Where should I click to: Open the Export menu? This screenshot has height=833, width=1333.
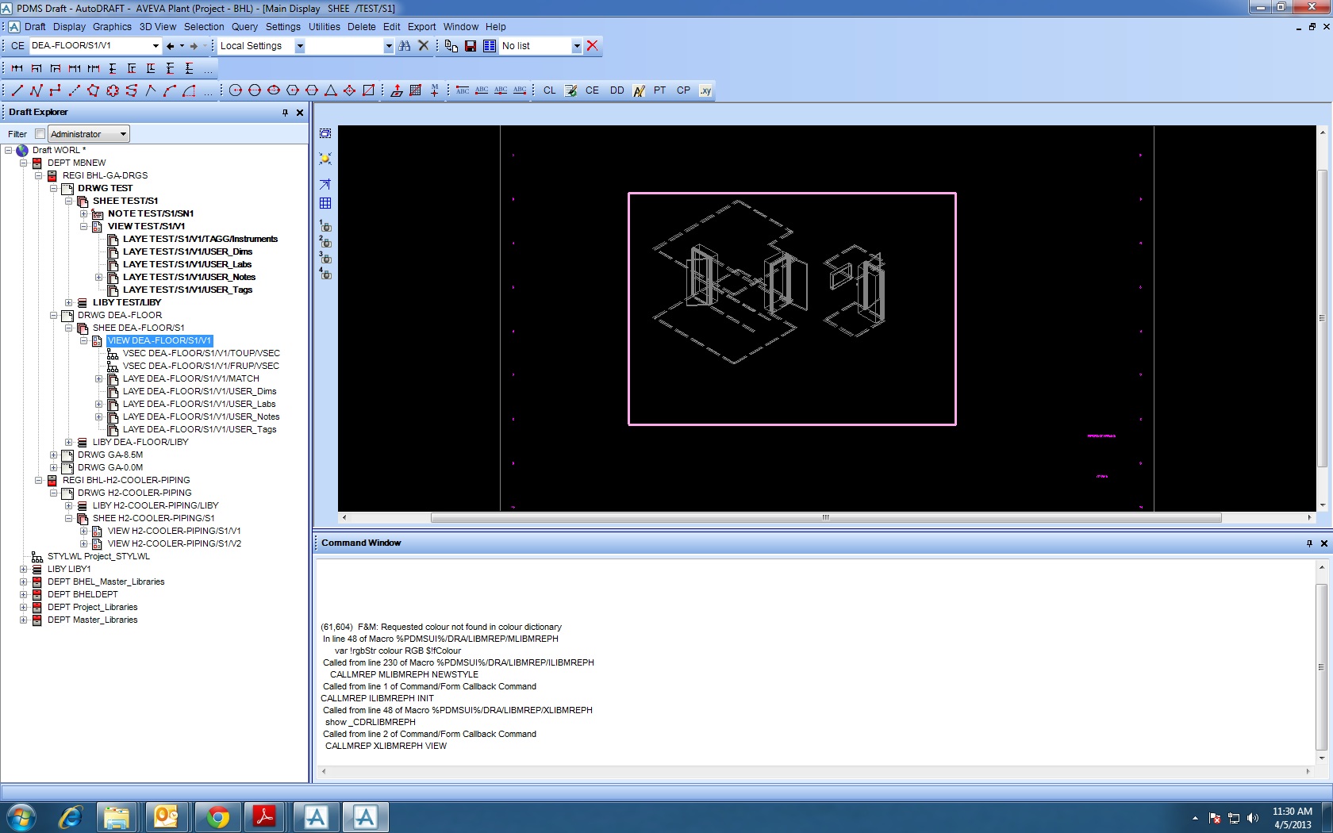[x=422, y=27]
